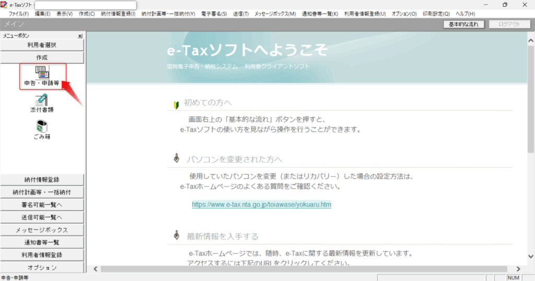Screen dimensions: 535x281
Task: Open the メッセージボックス(M) menu
Action: click(275, 14)
